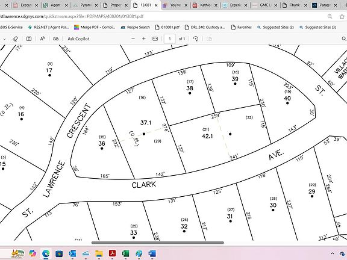Click the taskbar search highlight image
This screenshot has width=347, height=260.
pyautogui.click(x=17, y=253)
